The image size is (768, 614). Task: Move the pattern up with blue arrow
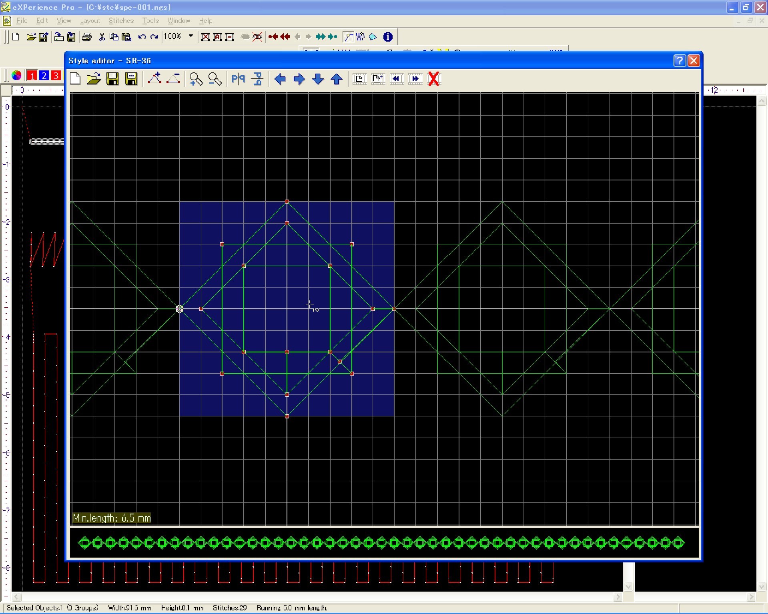coord(337,79)
